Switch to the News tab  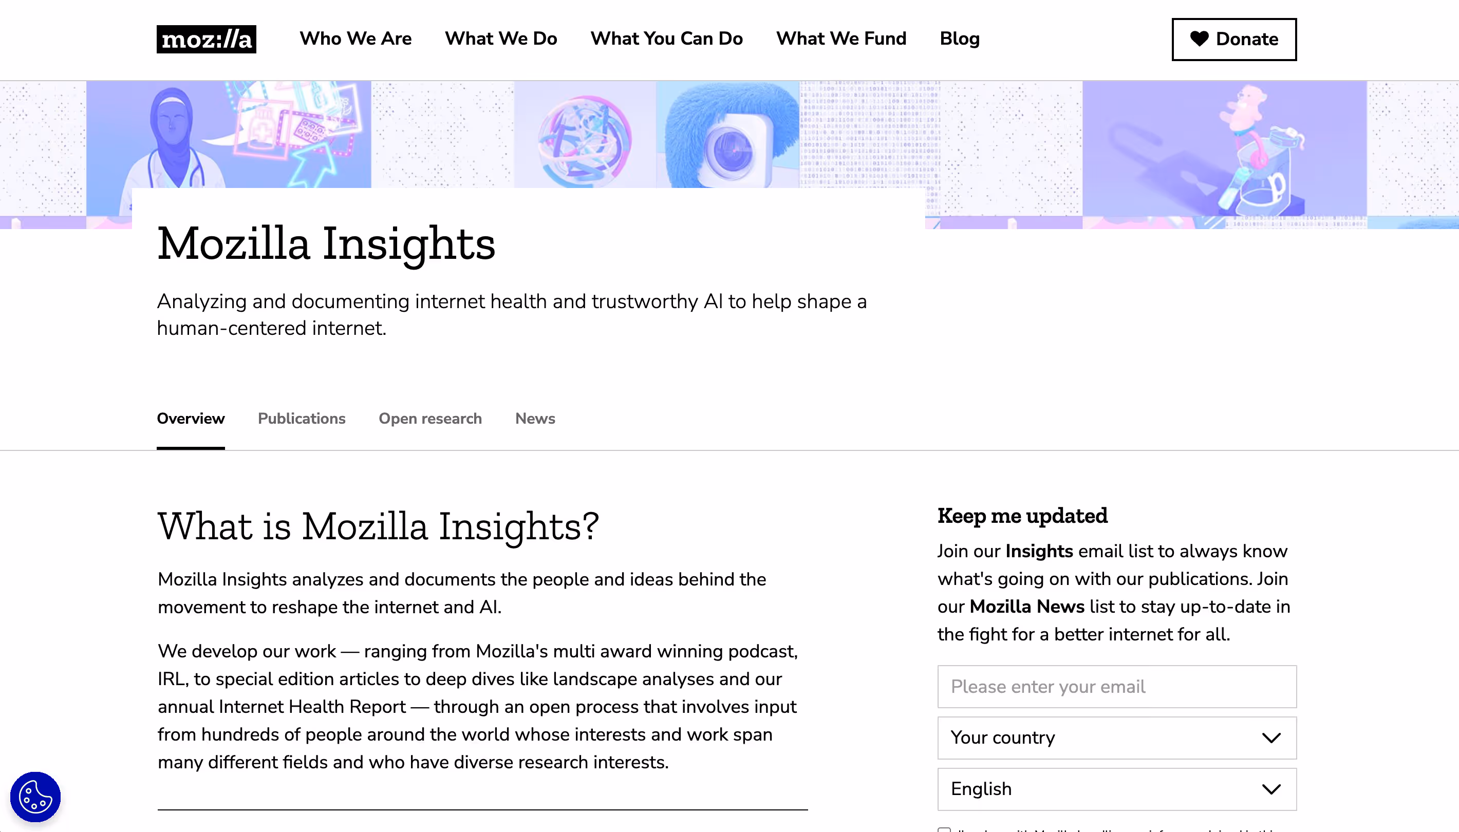pyautogui.click(x=535, y=419)
